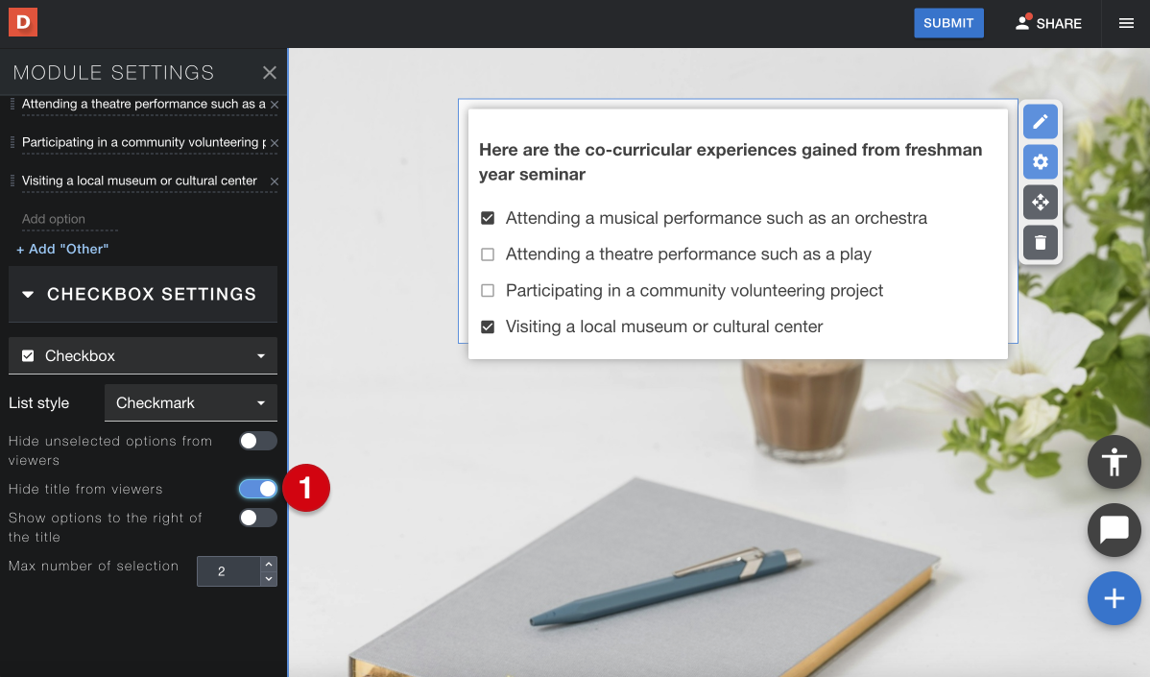Collapse the Checkbox Settings section

click(x=143, y=294)
